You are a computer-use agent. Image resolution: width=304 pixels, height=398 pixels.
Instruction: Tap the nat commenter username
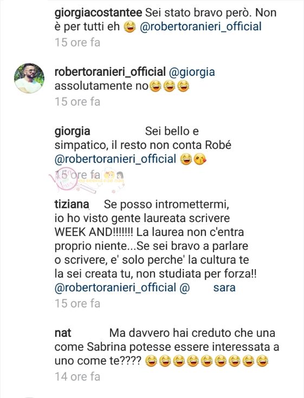[x=63, y=333]
